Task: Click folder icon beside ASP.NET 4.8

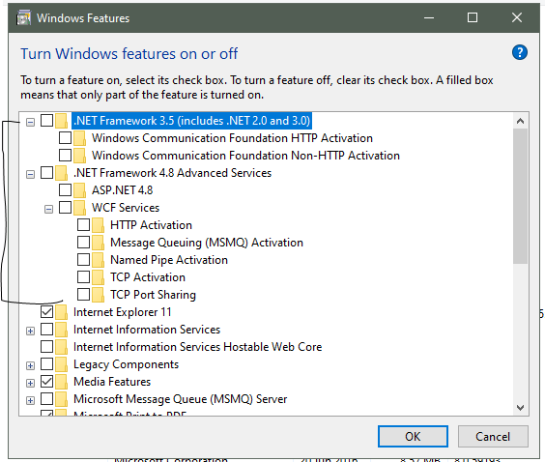Action: click(x=80, y=190)
